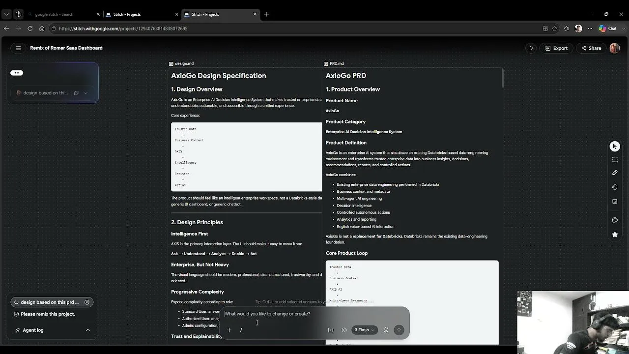Viewport: 629px width, 354px height.
Task: Click the 'Progressive Complexity' subheading
Action: coord(198,292)
